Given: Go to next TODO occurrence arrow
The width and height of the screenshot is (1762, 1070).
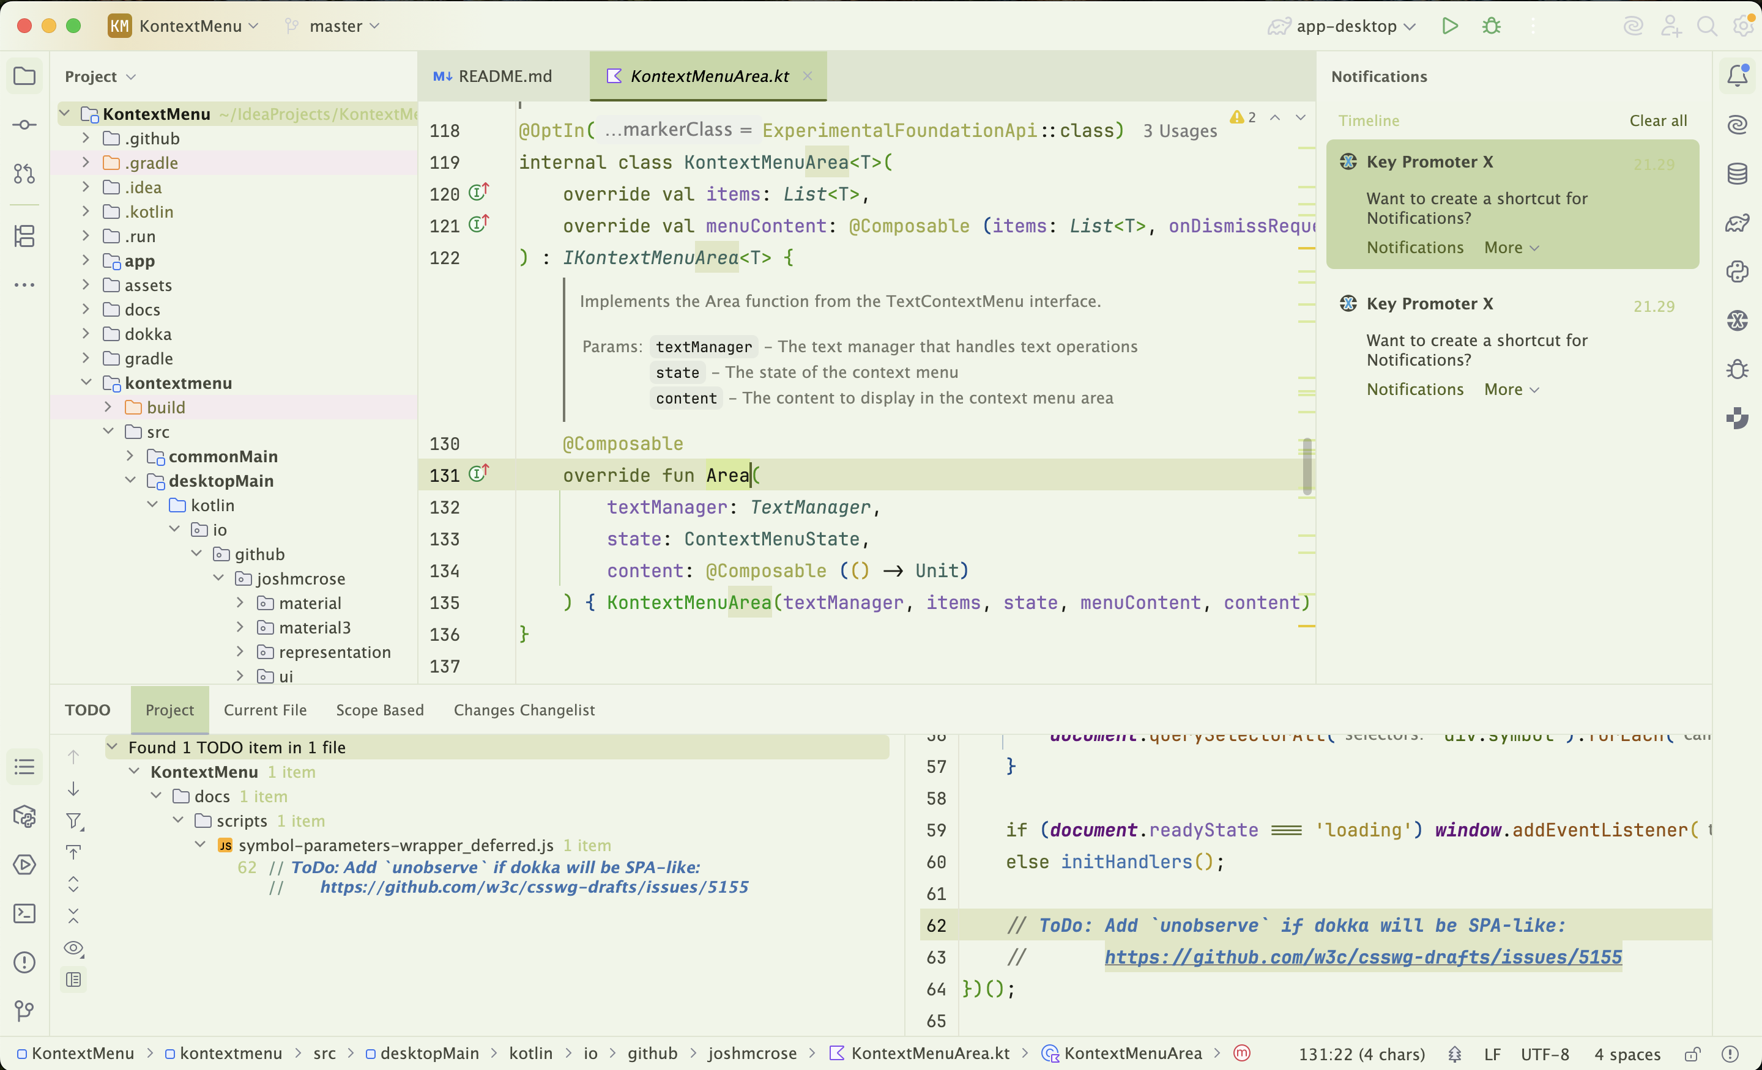Looking at the screenshot, I should (x=73, y=788).
